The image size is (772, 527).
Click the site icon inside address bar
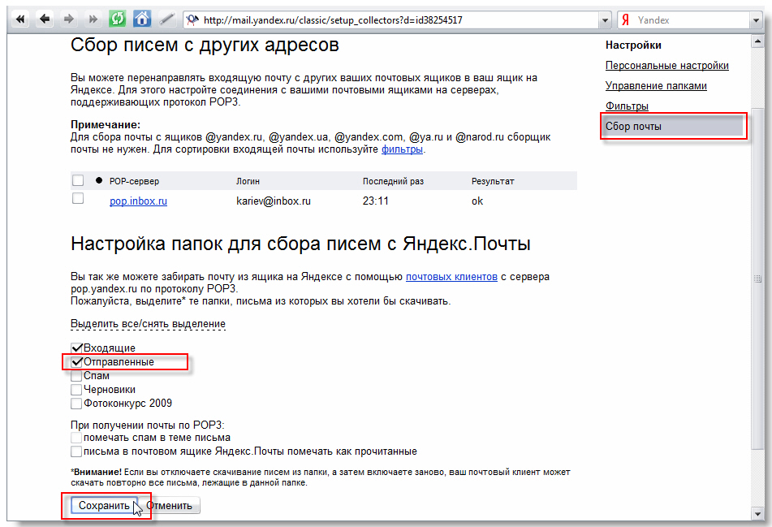click(192, 20)
